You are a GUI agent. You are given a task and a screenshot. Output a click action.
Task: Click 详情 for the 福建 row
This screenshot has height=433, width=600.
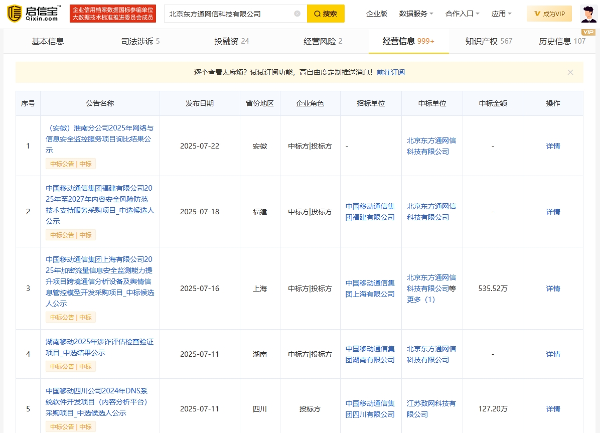[553, 212]
